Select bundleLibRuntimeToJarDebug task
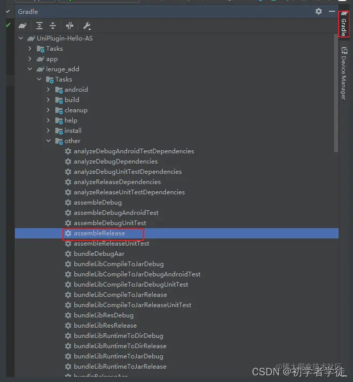Image resolution: width=353 pixels, height=382 pixels. coord(118,356)
